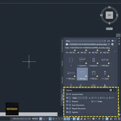Click the sync icon right of Filter box

108,41
